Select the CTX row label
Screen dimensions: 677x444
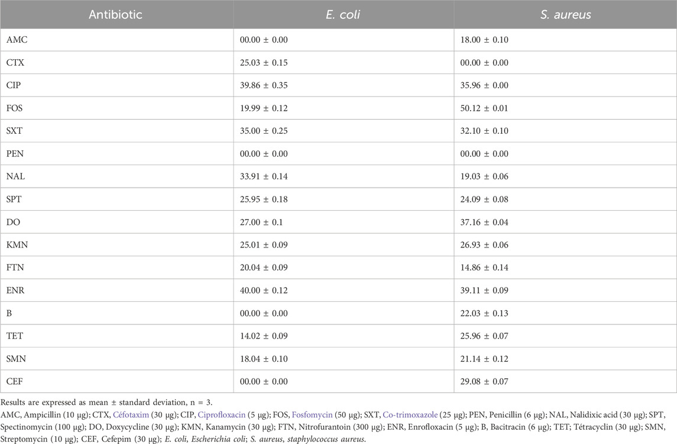coord(15,63)
